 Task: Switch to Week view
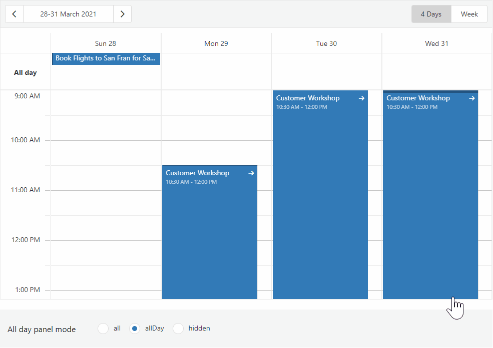coord(469,14)
